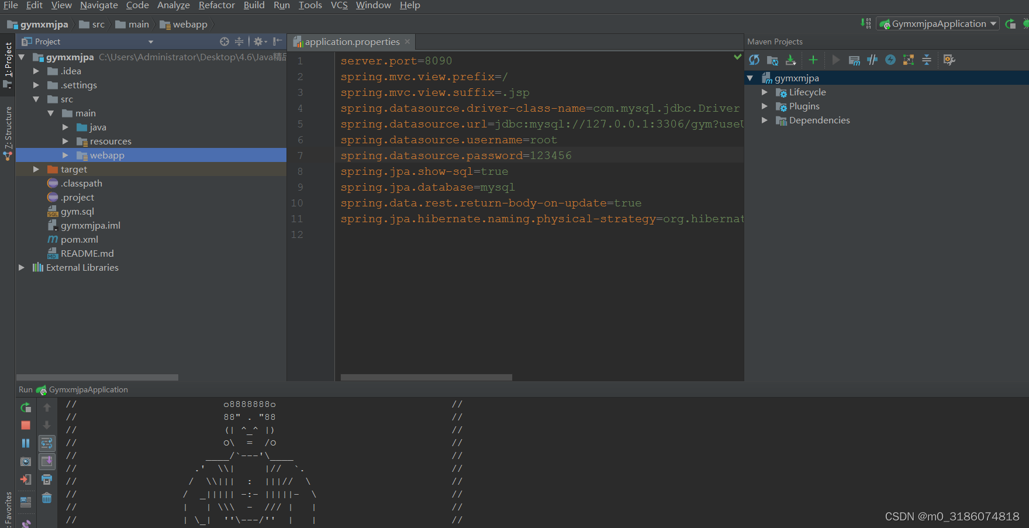Expand the .idea folder
This screenshot has width=1029, height=528.
[x=36, y=71]
